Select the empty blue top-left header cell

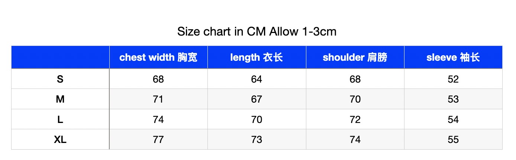pyautogui.click(x=60, y=57)
